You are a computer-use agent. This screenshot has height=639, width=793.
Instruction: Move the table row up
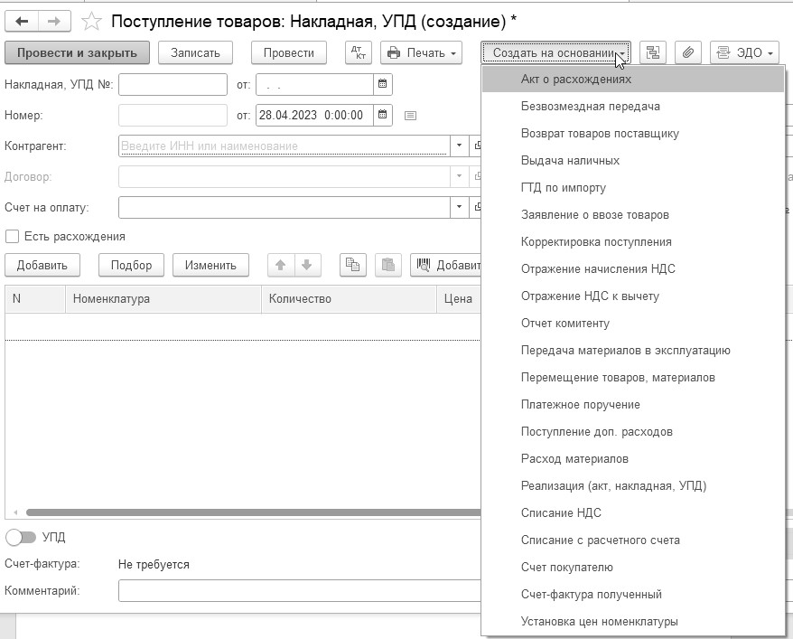(x=281, y=265)
